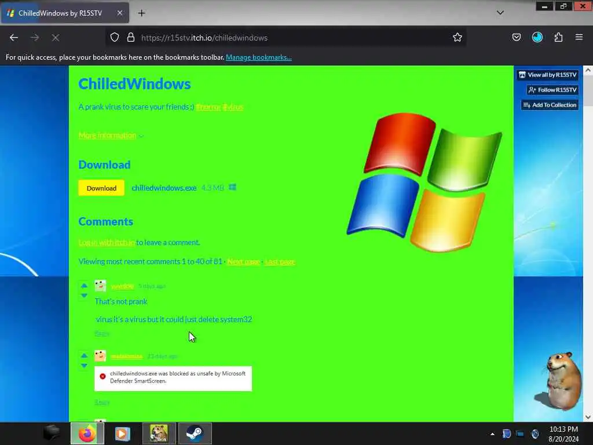
Task: Stop page loading with the X button
Action: coord(56,38)
